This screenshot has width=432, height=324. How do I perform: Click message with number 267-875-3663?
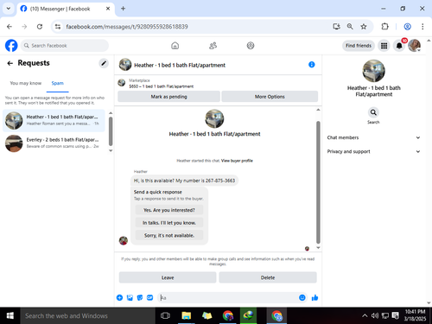click(184, 181)
